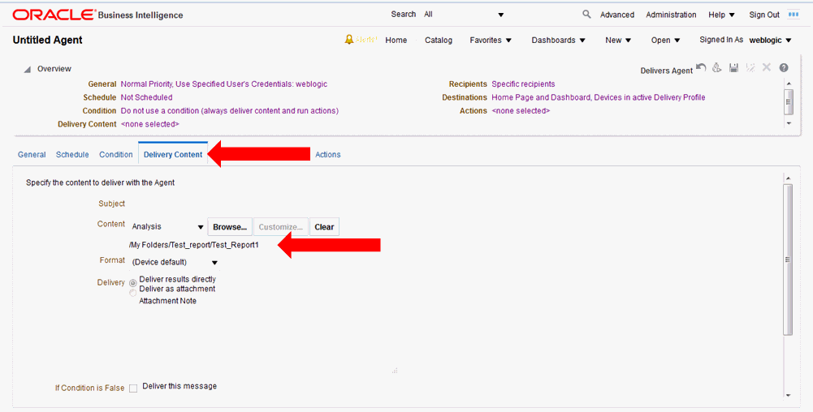The width and height of the screenshot is (813, 412).
Task: Open the Content type Analysis dropdown
Action: (x=167, y=227)
